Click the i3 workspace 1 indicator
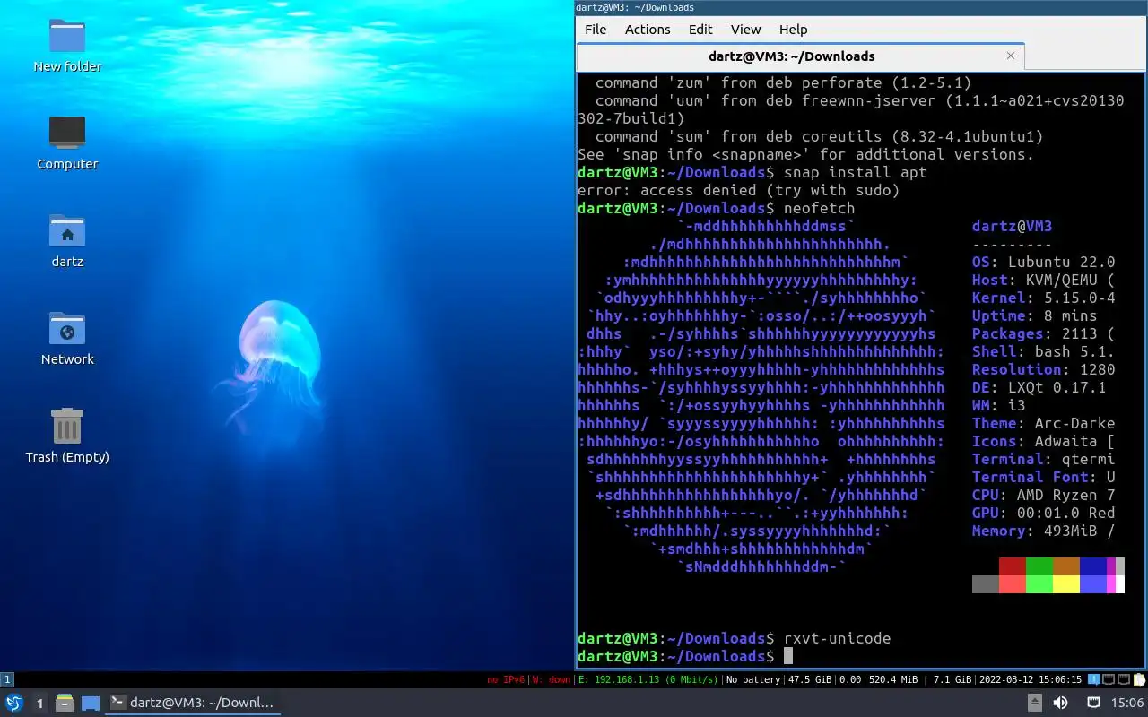Screen dimensions: 1148x717 tap(7, 679)
